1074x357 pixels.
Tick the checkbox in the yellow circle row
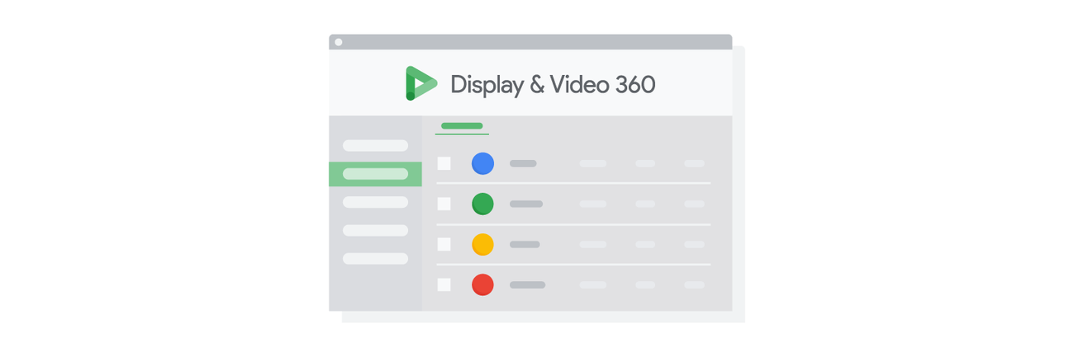pyautogui.click(x=444, y=244)
